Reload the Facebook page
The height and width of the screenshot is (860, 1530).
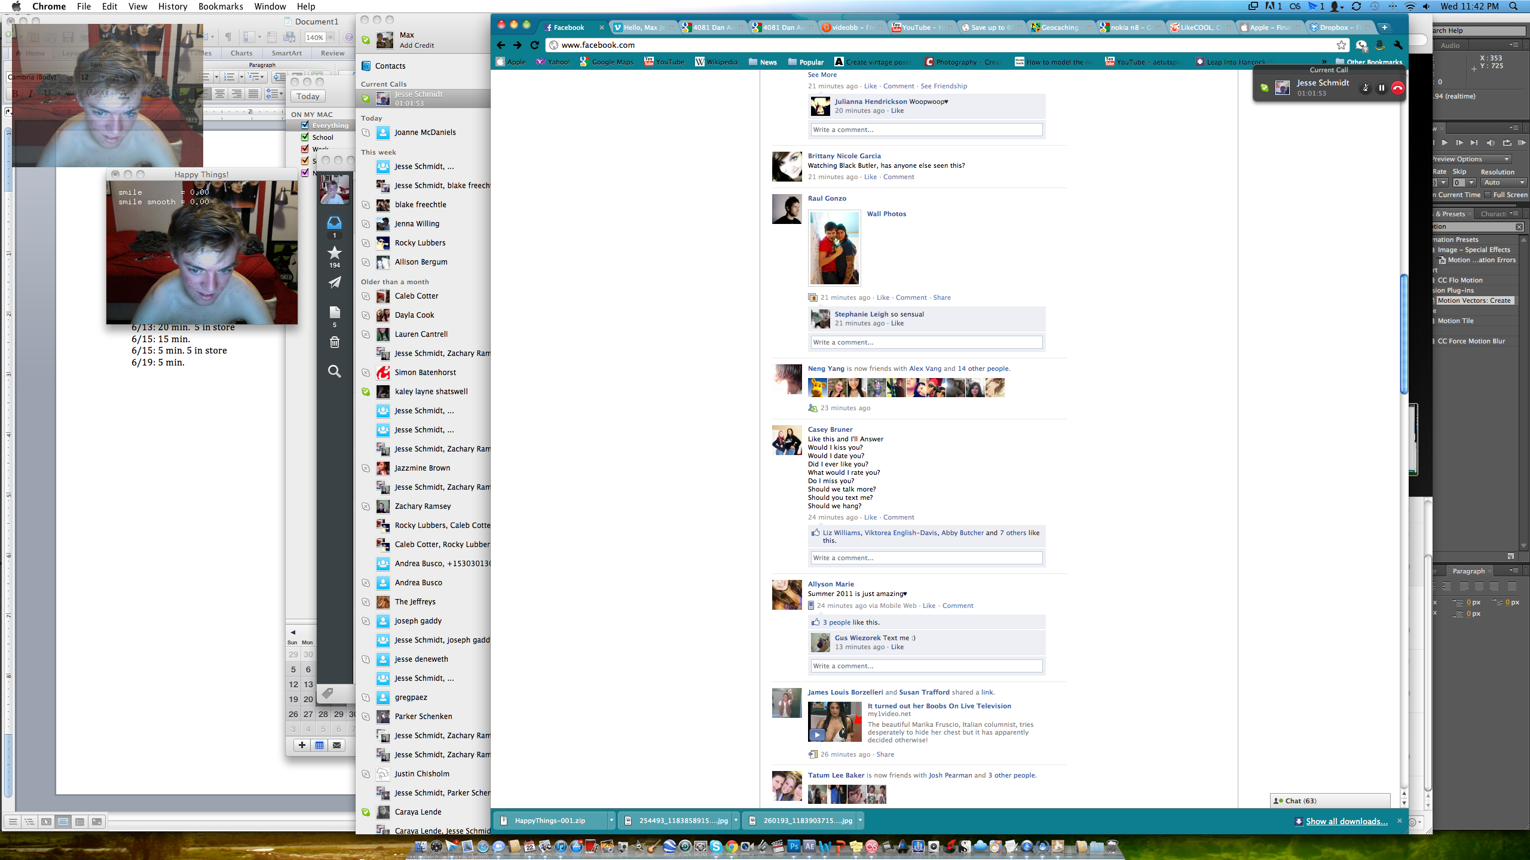[x=535, y=45]
